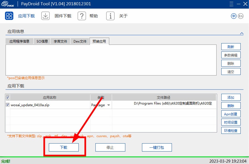Open 帮助 toolbar item

coord(93,16)
